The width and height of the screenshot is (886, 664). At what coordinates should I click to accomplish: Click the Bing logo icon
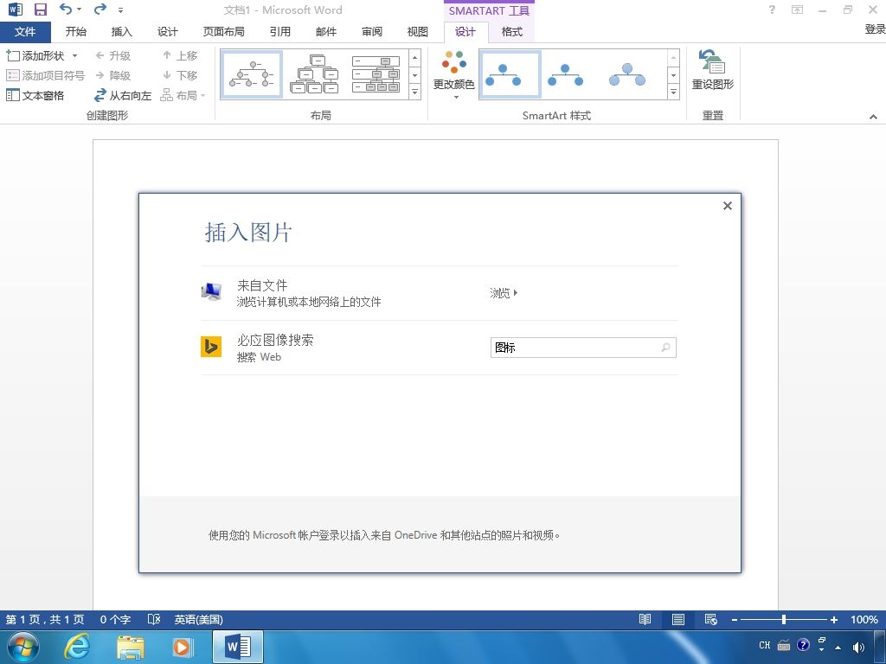[211, 346]
